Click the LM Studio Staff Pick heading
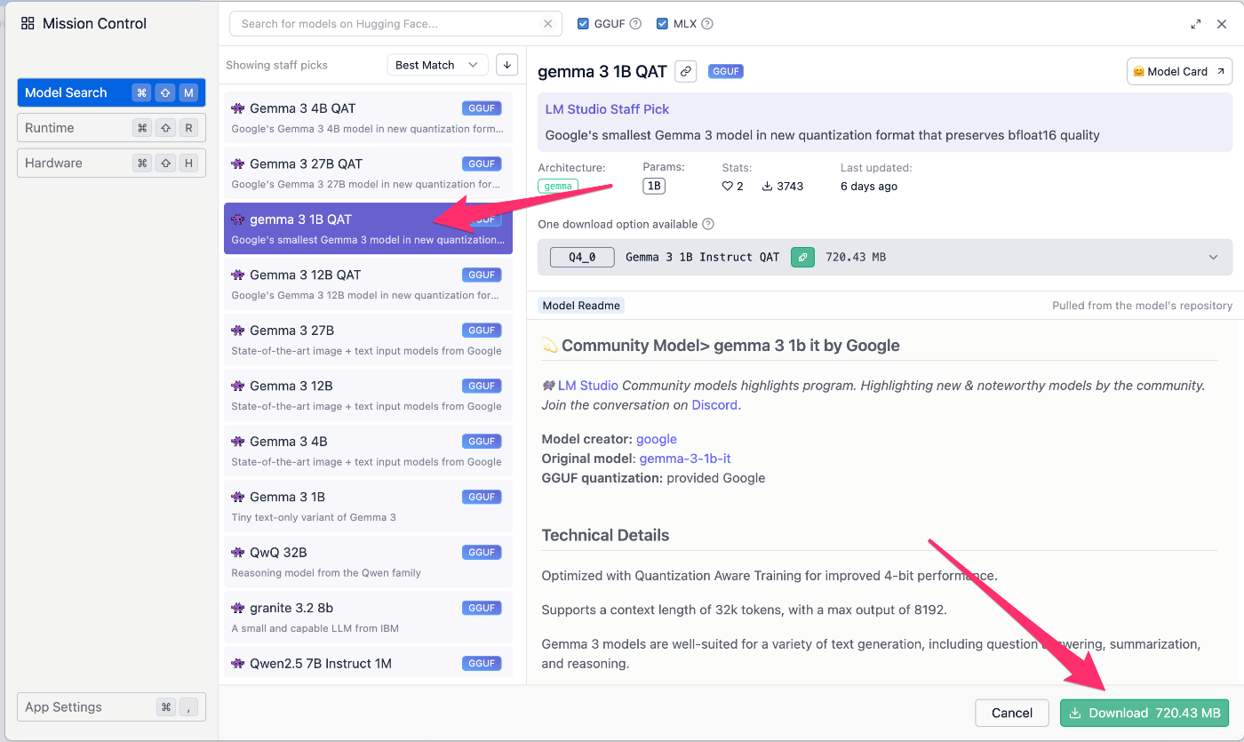 [607, 109]
